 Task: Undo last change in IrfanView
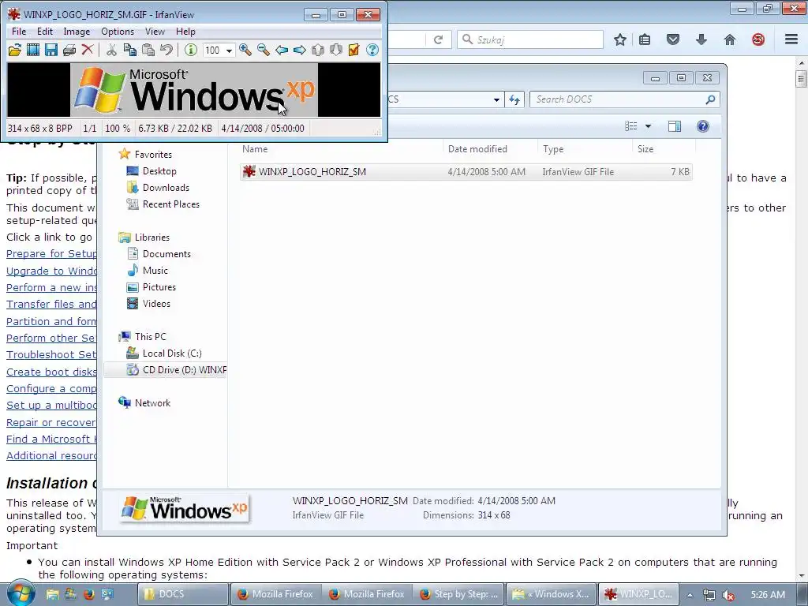[166, 50]
